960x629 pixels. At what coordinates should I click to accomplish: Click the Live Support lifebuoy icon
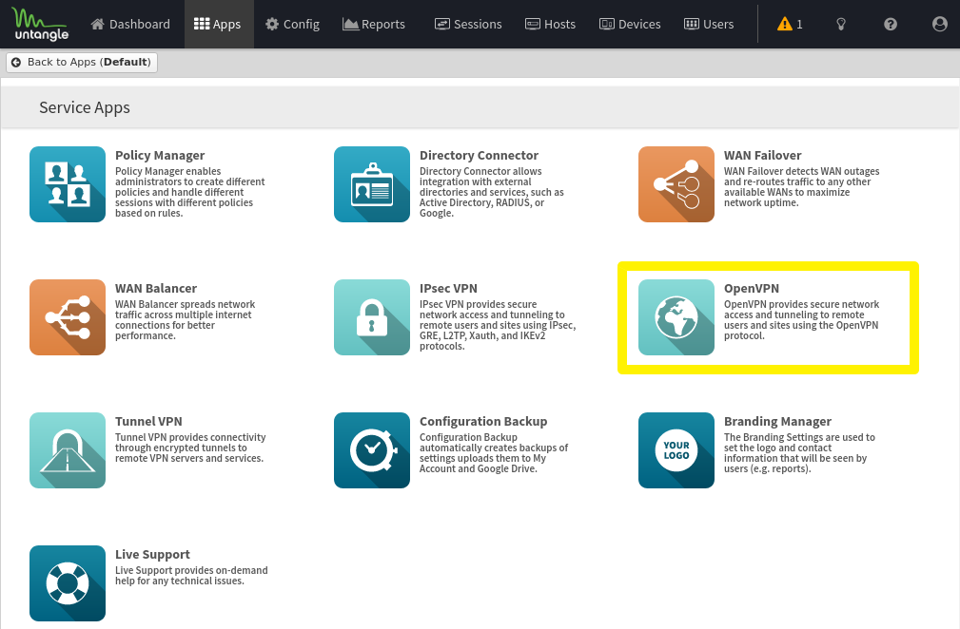[68, 583]
